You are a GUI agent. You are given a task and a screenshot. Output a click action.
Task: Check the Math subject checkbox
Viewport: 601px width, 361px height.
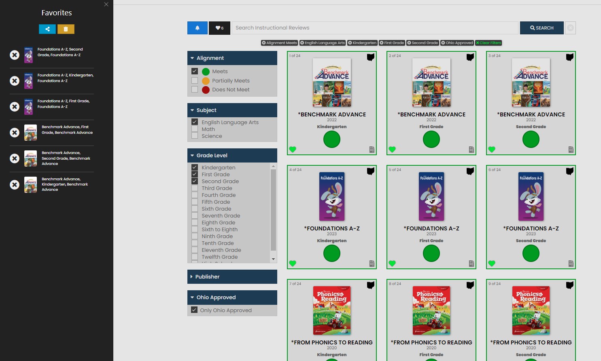[x=195, y=129]
